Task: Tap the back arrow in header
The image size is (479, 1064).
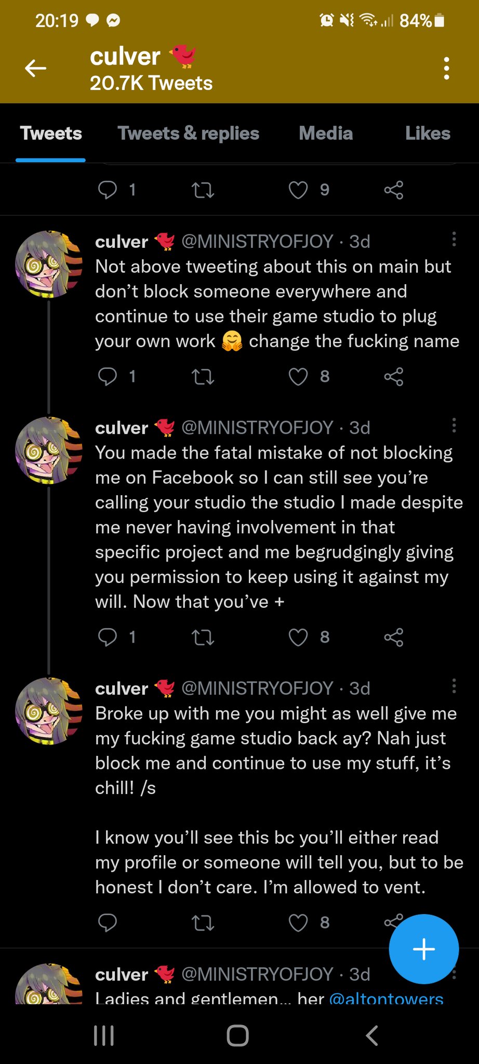Action: click(x=35, y=68)
